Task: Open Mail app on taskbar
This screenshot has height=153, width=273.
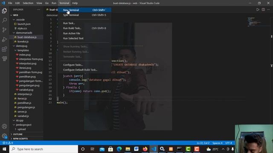Action: tap(102, 149)
